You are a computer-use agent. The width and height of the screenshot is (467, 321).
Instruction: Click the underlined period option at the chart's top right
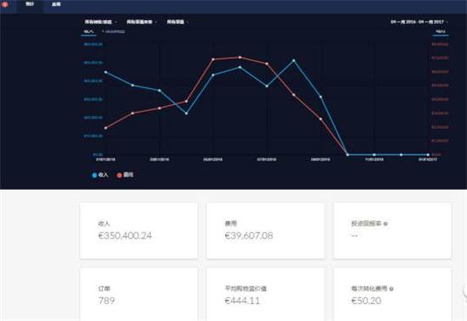point(441,32)
